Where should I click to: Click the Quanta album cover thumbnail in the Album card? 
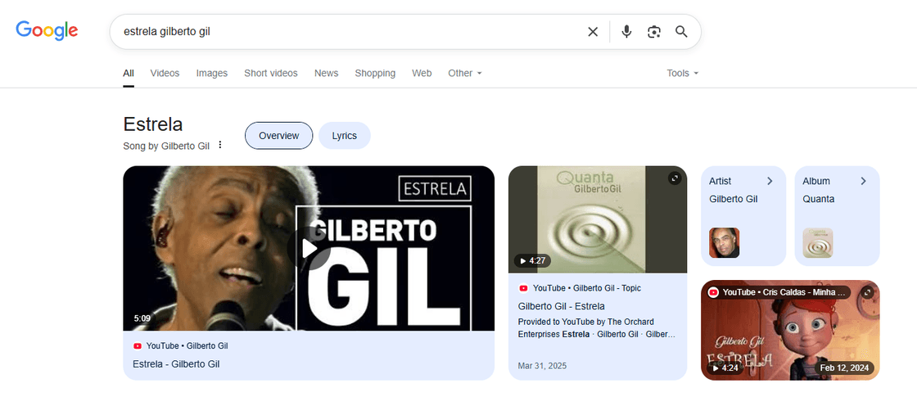pyautogui.click(x=818, y=242)
